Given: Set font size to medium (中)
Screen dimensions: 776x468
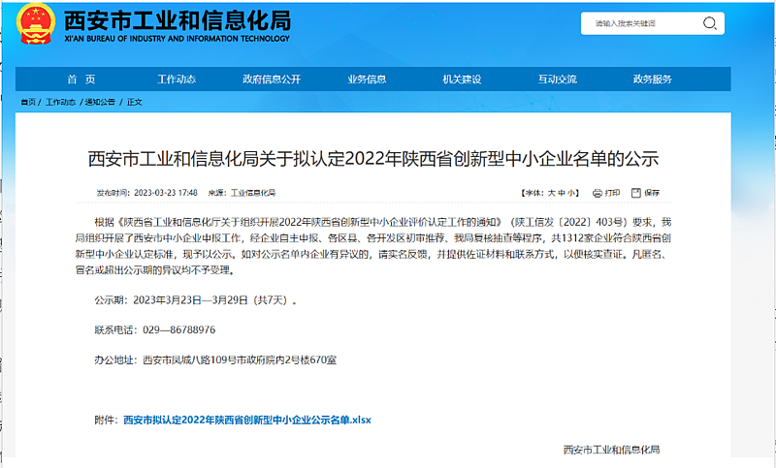Looking at the screenshot, I should click(x=562, y=193).
